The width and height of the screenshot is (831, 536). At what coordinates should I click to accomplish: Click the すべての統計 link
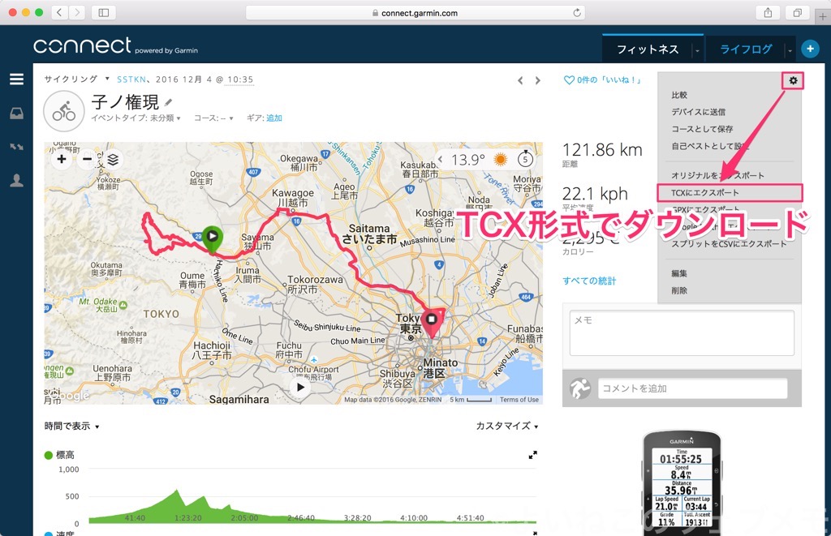(589, 281)
